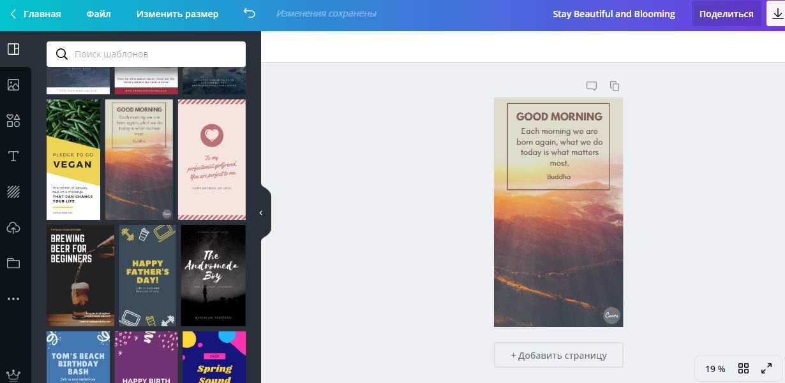
Task: Click the Canva Pro crown icon
Action: [x=13, y=375]
